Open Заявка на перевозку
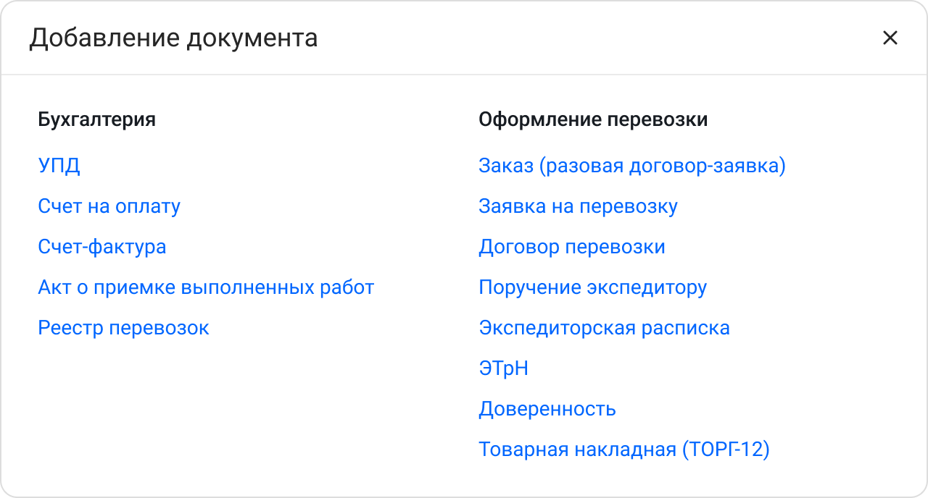Screen dimensions: 928x498 (578, 206)
